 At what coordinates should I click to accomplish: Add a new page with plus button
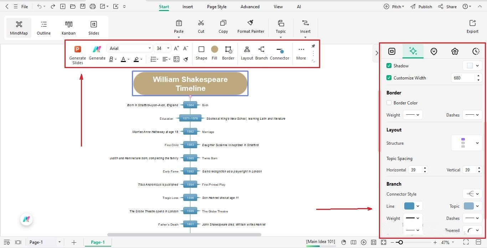[74, 242]
